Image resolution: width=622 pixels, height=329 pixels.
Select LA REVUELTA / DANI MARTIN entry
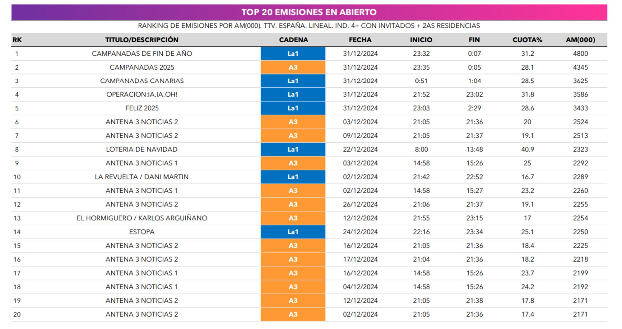tap(142, 177)
